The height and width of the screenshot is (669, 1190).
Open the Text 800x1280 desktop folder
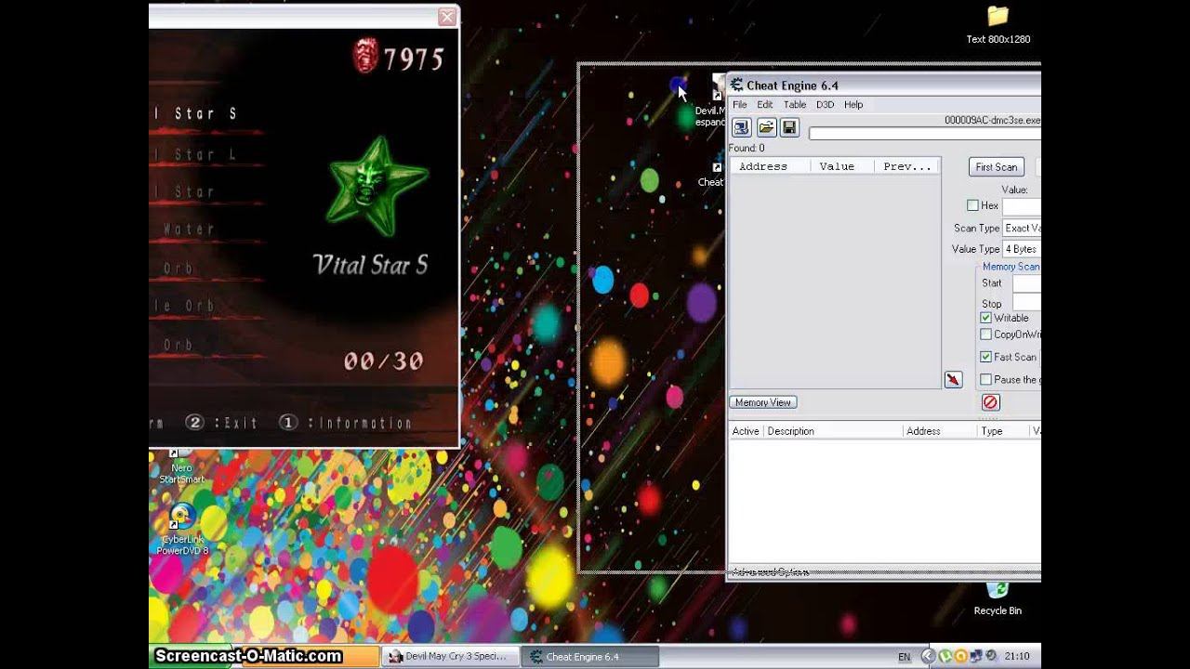tap(998, 24)
